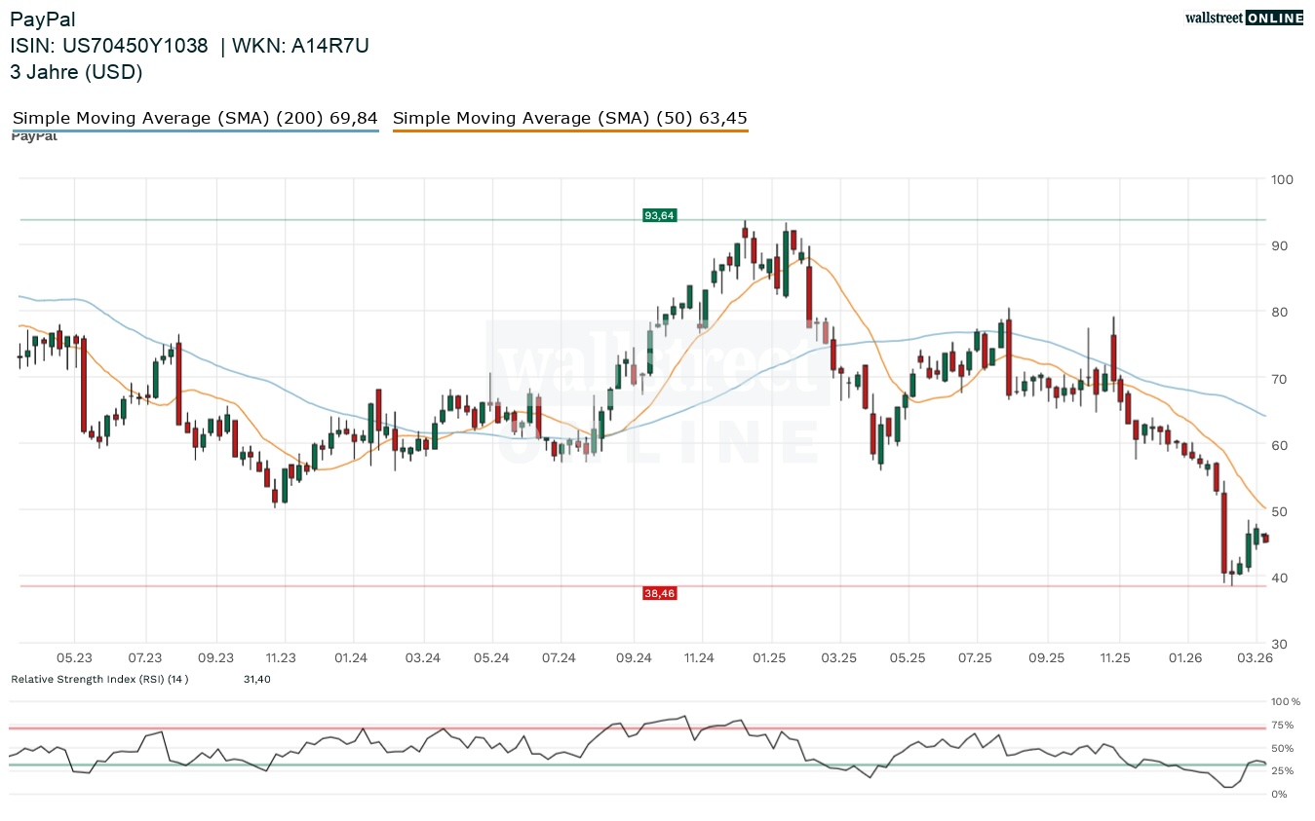This screenshot has width=1315, height=821.
Task: Click the 100 price axis label
Action: pyautogui.click(x=1281, y=179)
